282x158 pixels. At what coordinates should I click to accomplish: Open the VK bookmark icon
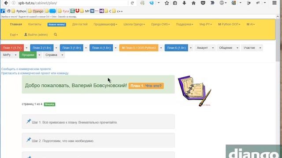[92, 11]
